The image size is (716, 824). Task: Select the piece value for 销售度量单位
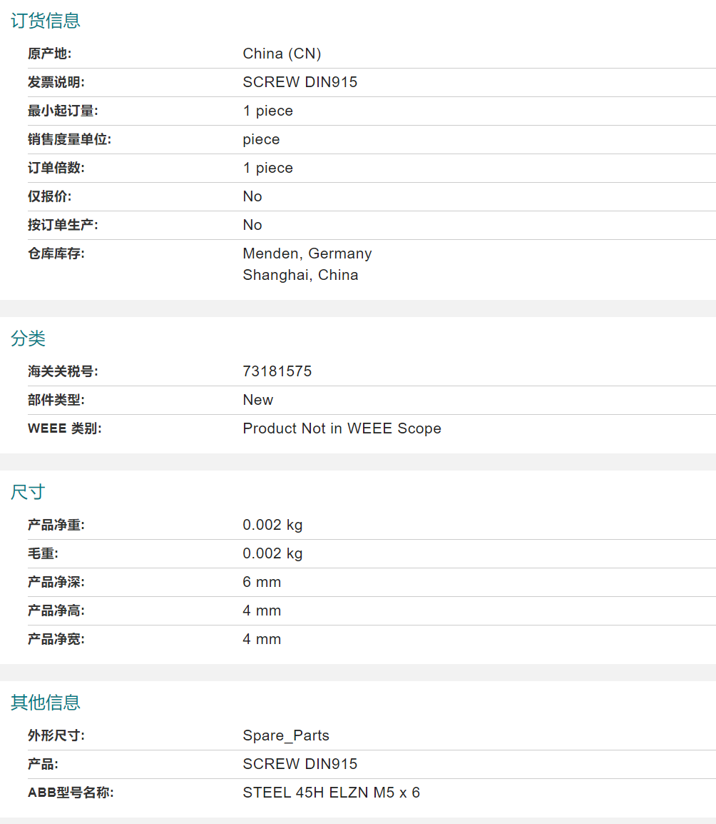[261, 139]
